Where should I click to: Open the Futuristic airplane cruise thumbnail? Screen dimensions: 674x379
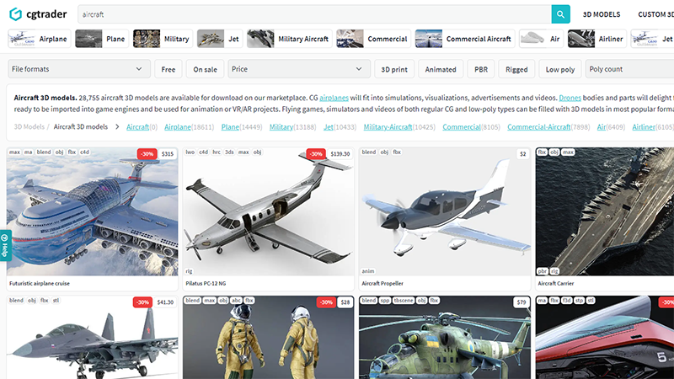coord(93,211)
